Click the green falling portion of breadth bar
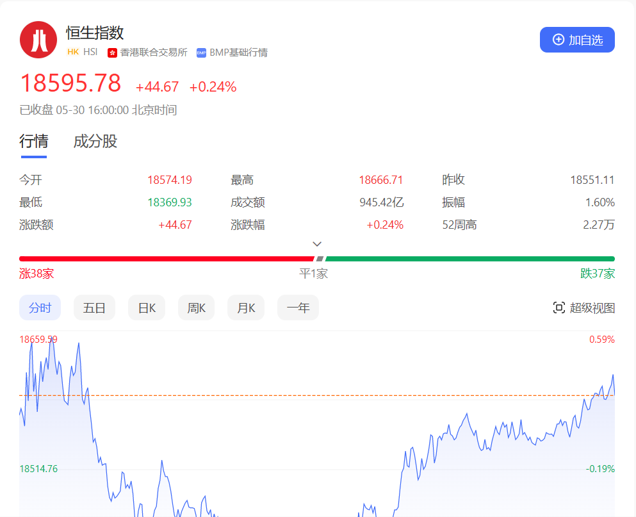The height and width of the screenshot is (517, 636). click(x=470, y=259)
